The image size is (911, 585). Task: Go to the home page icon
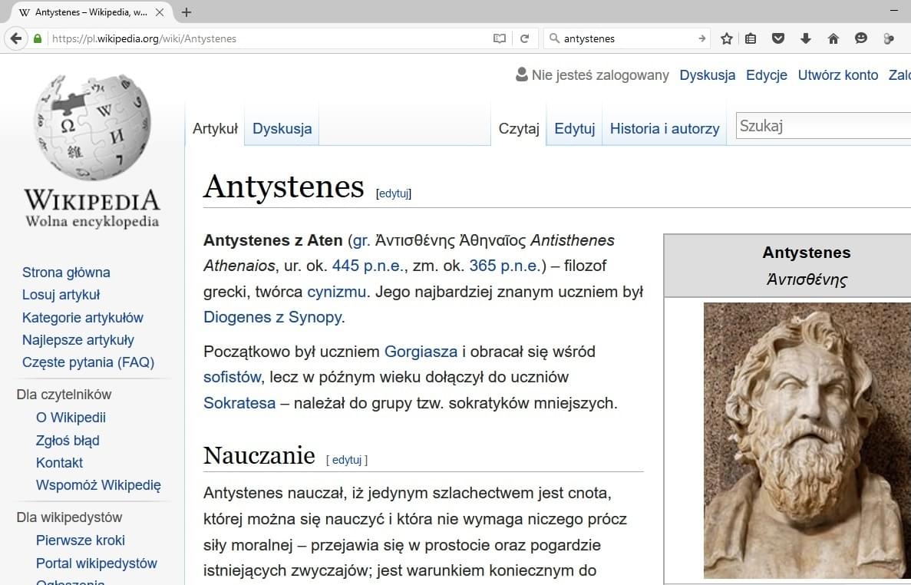(833, 38)
